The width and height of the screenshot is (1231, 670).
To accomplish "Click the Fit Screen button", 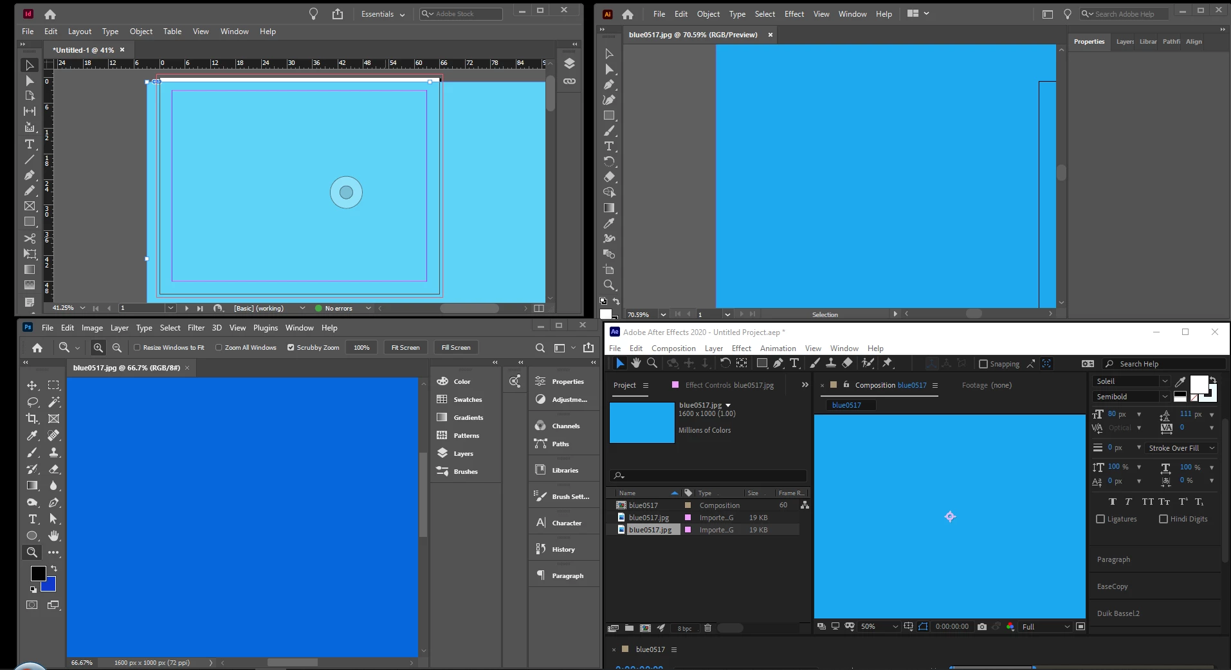I will click(405, 347).
